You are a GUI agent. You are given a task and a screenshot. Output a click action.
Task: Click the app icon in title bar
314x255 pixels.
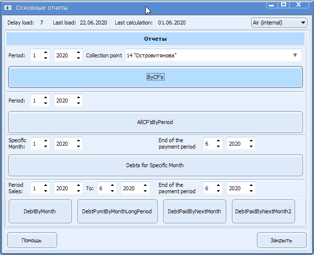click(8, 8)
